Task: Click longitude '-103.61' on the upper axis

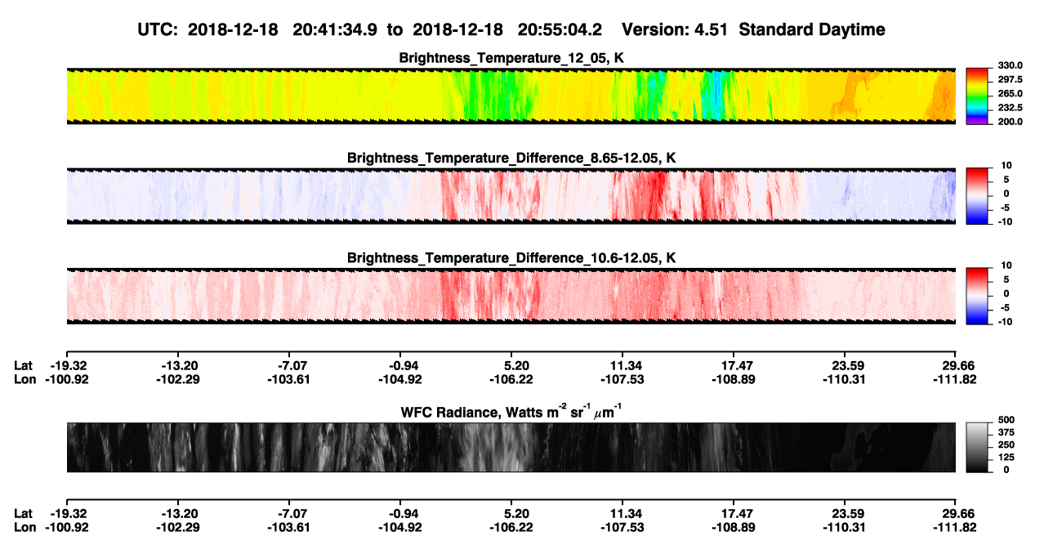Action: [x=289, y=379]
